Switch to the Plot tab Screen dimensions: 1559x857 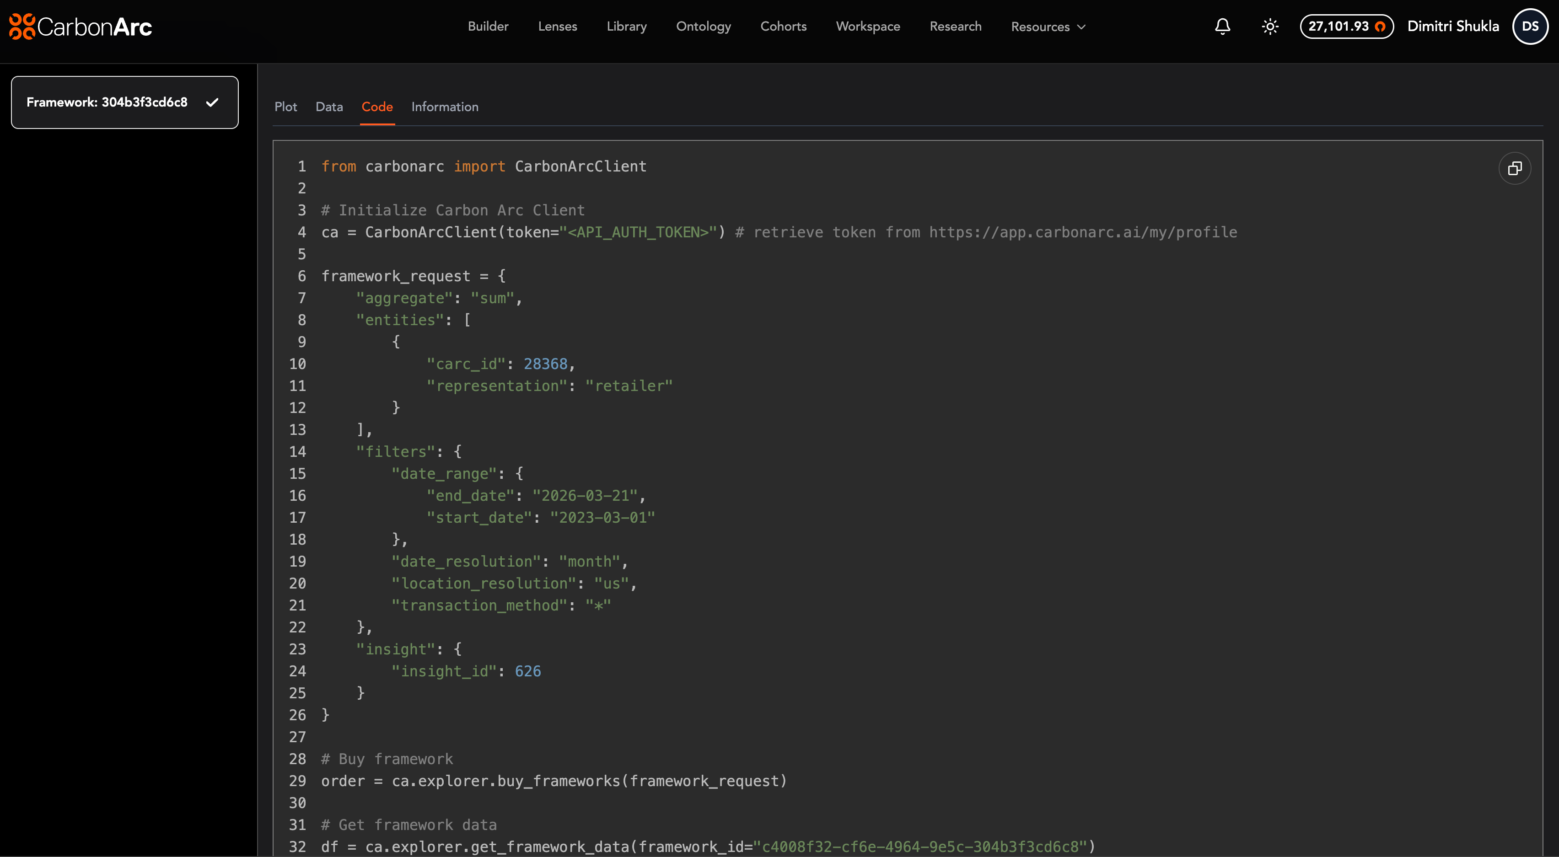(285, 107)
